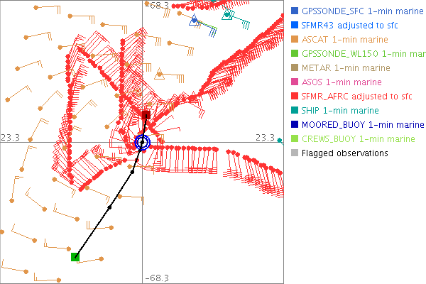Click the gray Flagged observations swatch
426x284 pixels.
coord(294,153)
